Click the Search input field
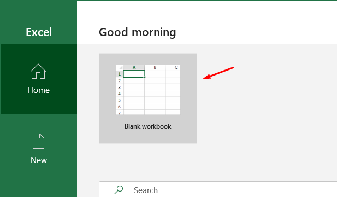 (x=218, y=190)
